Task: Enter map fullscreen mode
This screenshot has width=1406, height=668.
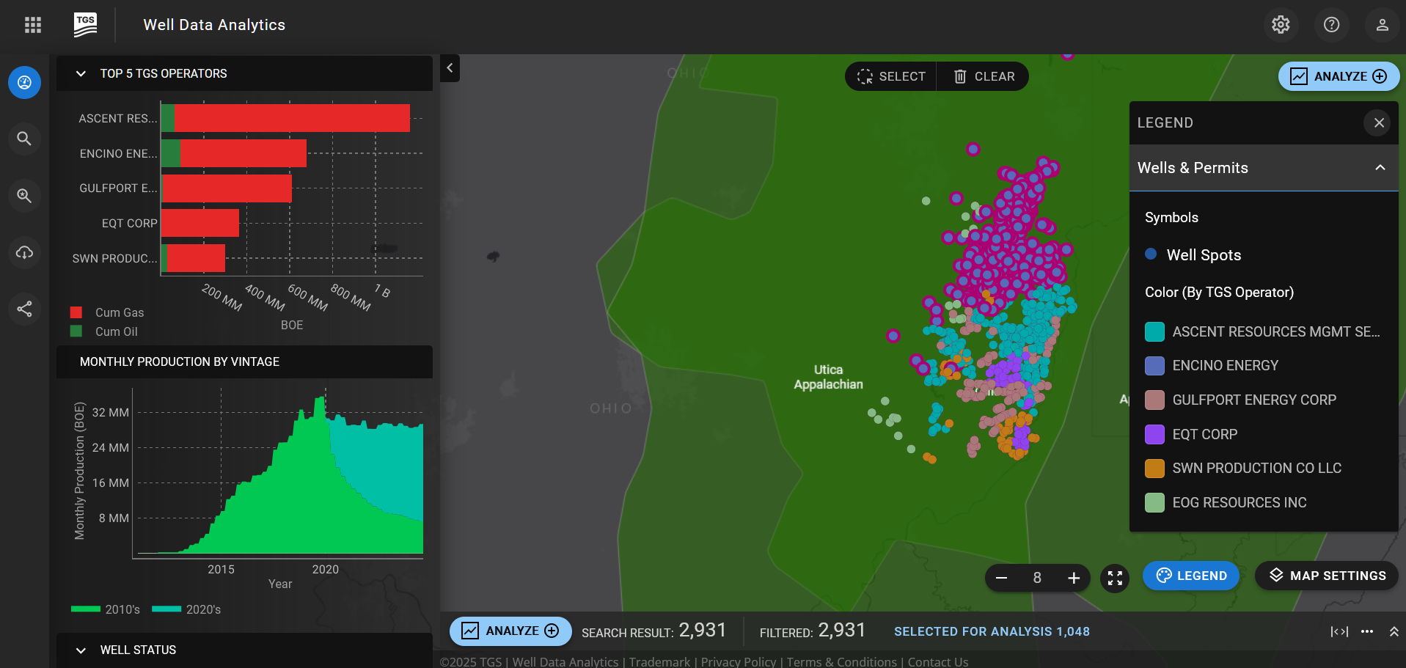Action: [1115, 578]
